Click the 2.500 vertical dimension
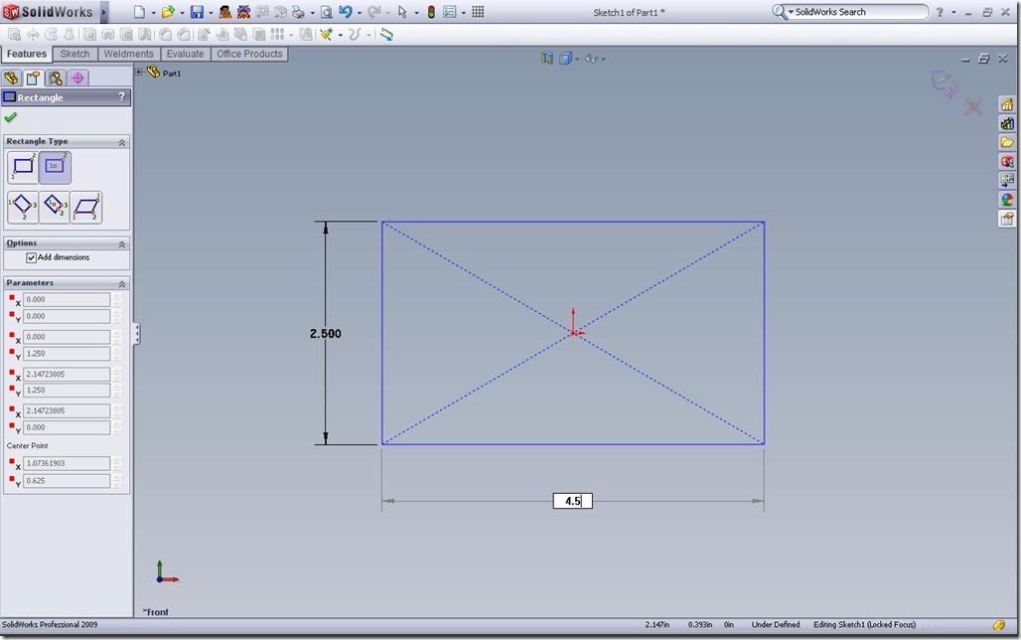Viewport: 1021px width, 640px height. [326, 333]
